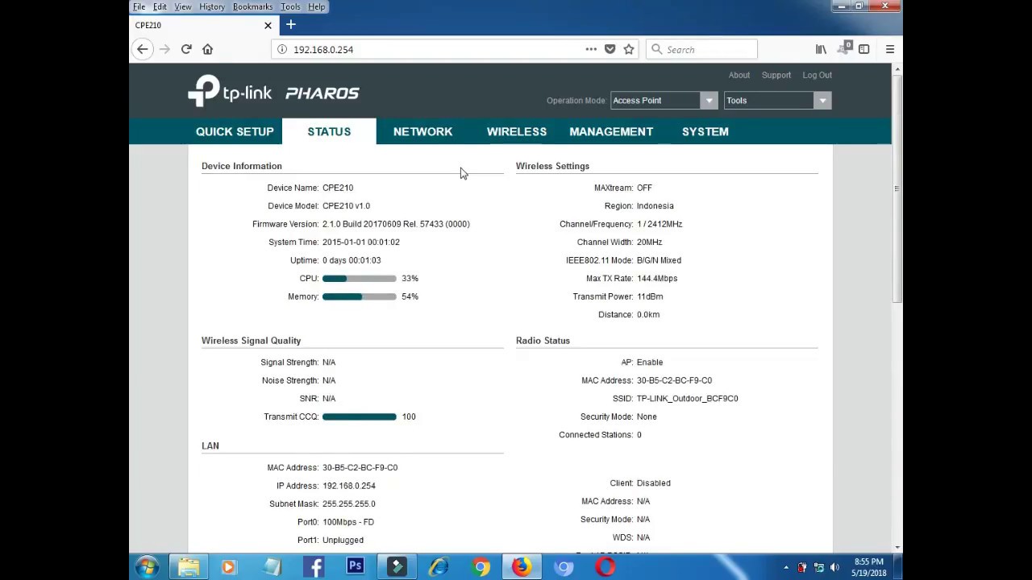Open the Opera browser taskbar icon

coord(605,567)
